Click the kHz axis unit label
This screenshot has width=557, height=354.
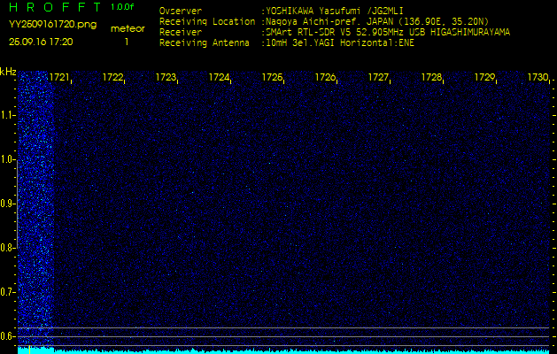click(x=8, y=72)
